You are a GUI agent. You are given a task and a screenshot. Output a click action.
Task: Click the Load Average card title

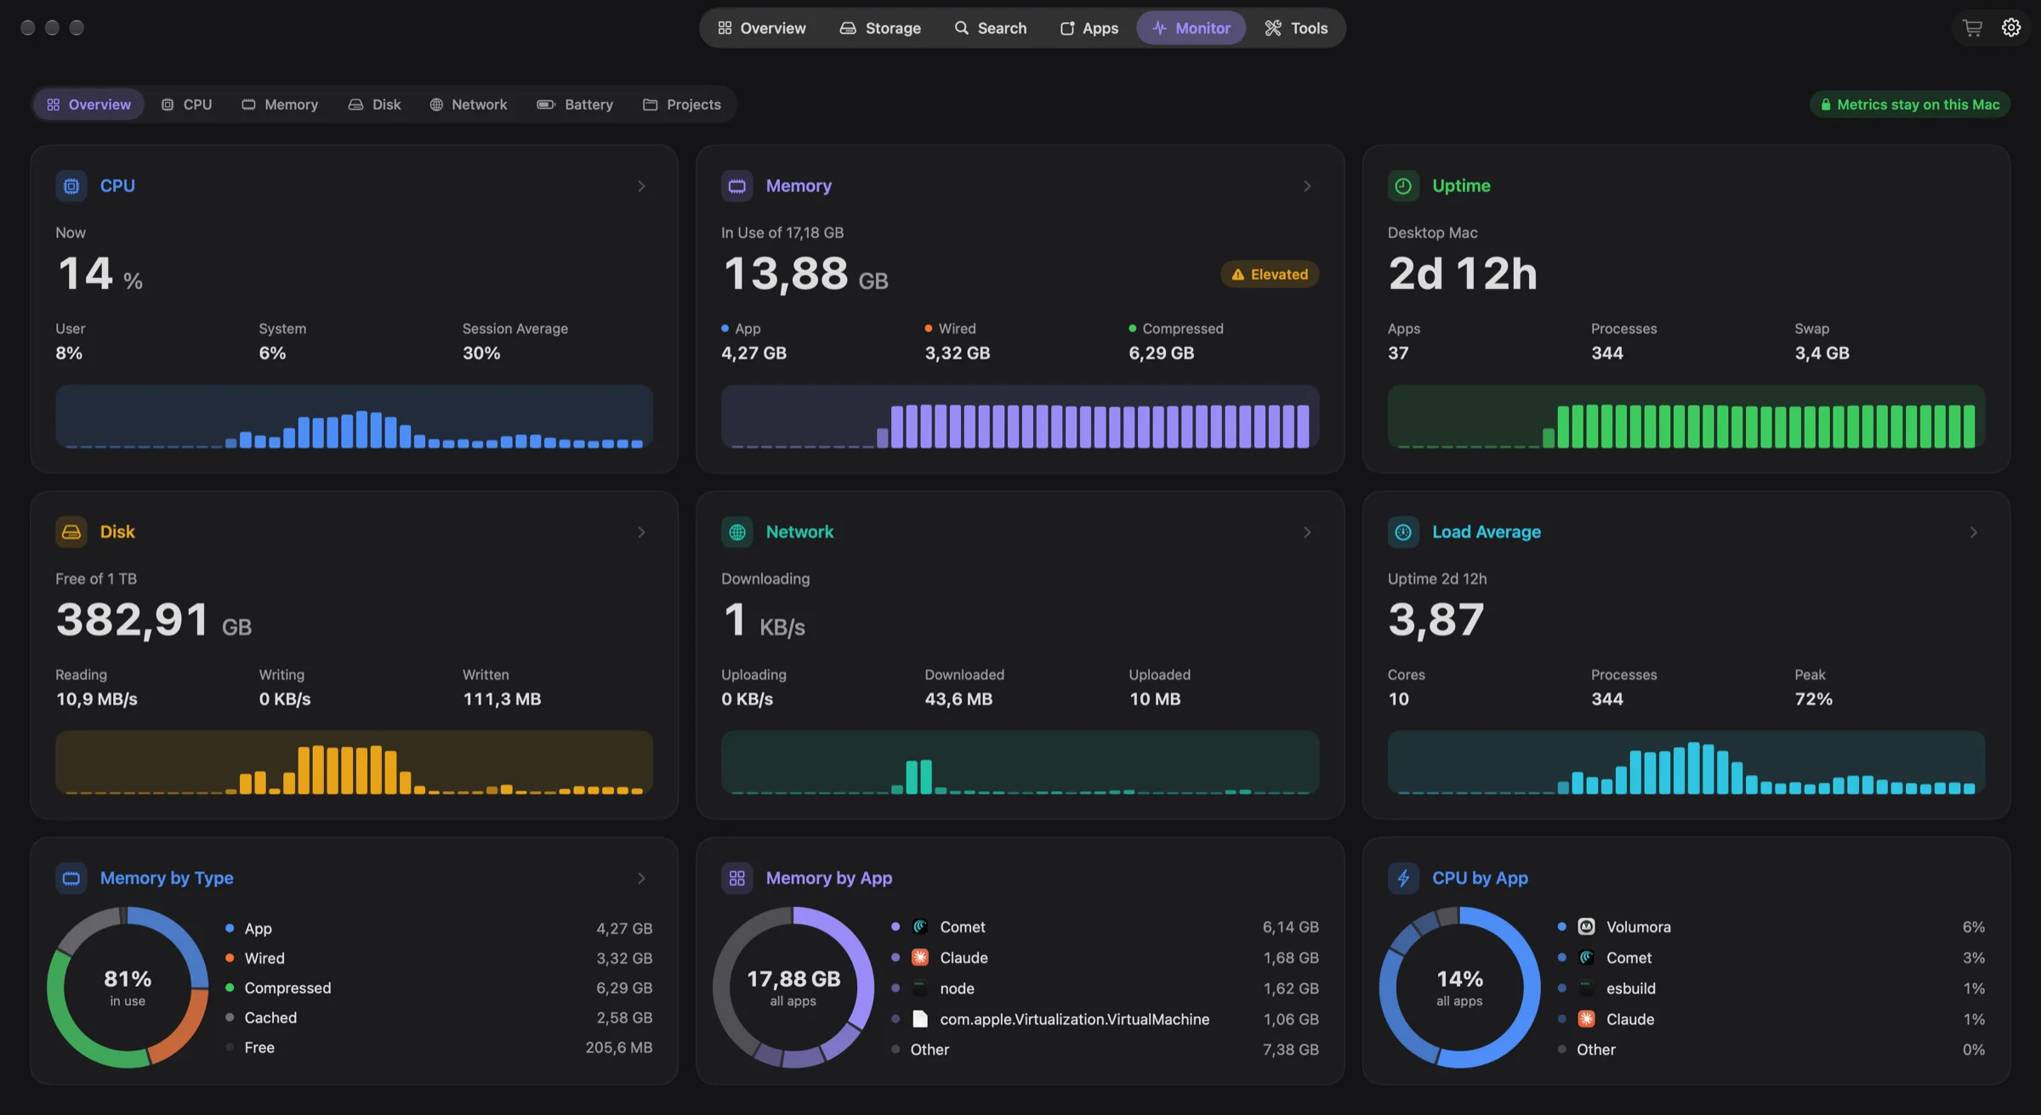tap(1487, 531)
